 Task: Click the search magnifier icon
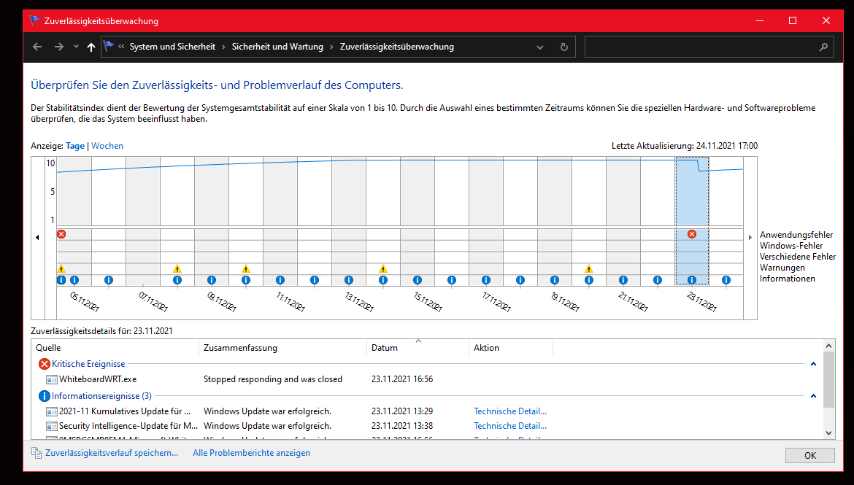click(823, 47)
